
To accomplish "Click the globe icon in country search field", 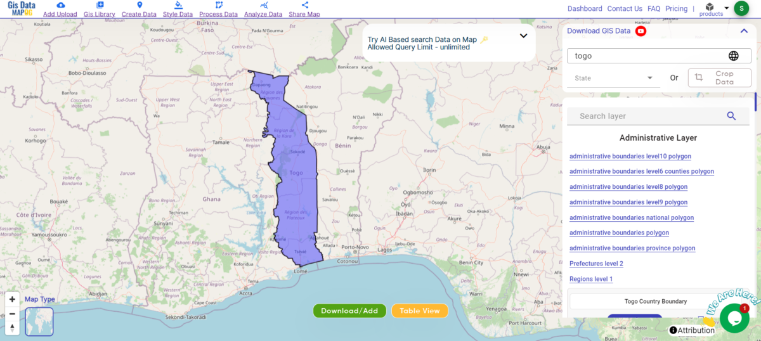I will (x=734, y=56).
